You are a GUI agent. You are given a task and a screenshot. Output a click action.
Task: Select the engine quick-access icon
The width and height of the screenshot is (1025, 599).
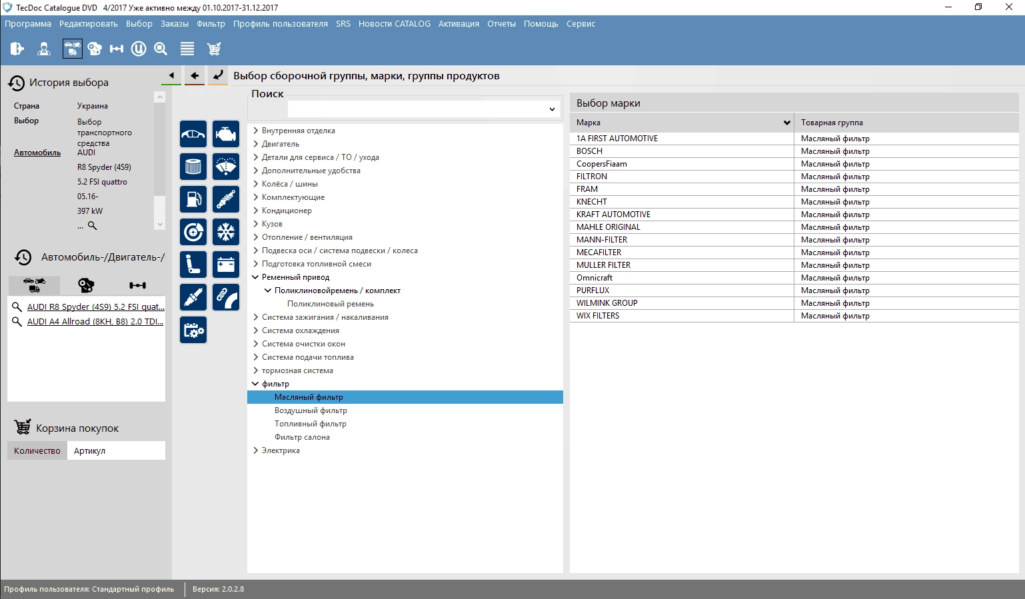point(226,134)
